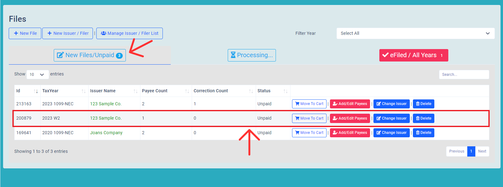503x187 pixels.
Task: Change Issuer for file 213163
Action: [391, 104]
